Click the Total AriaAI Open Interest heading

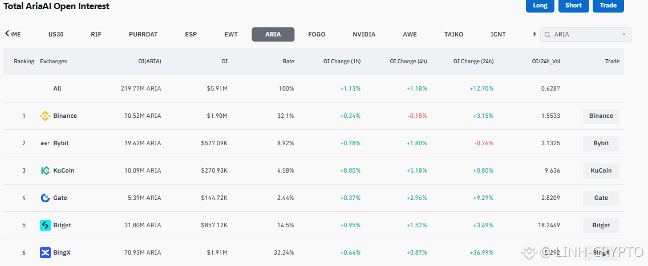[56, 6]
